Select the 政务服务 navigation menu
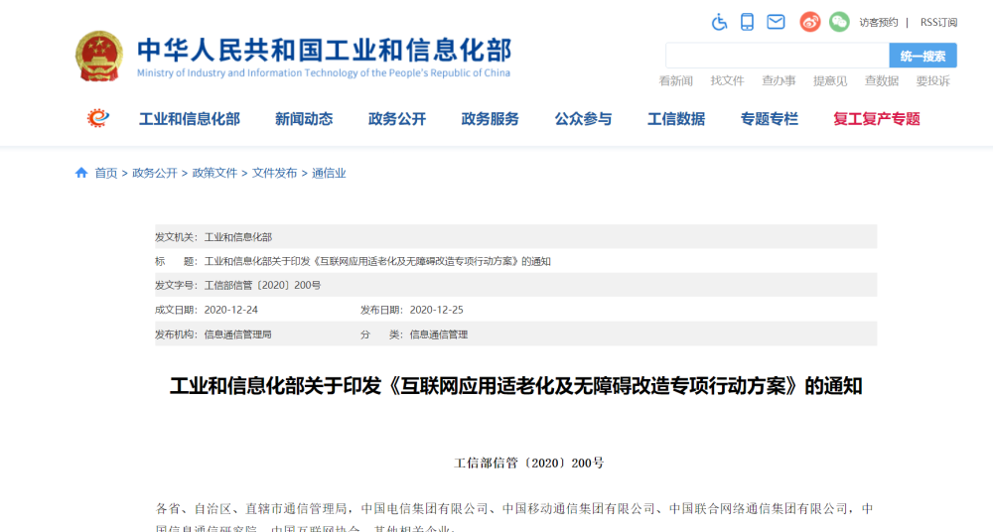Image resolution: width=993 pixels, height=532 pixels. (x=490, y=119)
